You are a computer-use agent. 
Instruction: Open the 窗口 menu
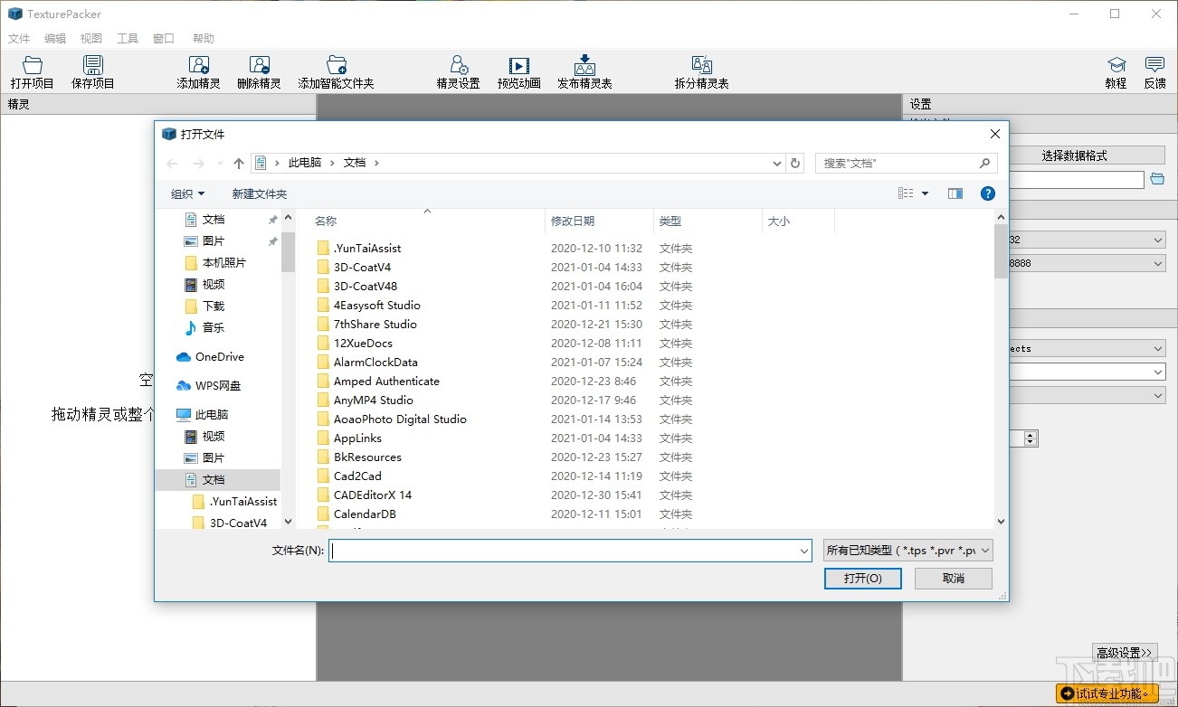tap(164, 39)
